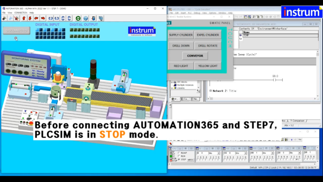Open the Bits format dropdown in MB 1 panel

(272, 153)
